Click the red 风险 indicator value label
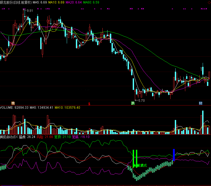This screenshot has width=211, height=186. click(45, 137)
